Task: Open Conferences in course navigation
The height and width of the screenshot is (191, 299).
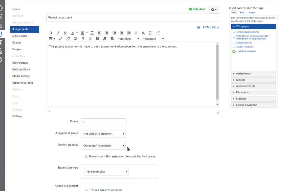Action: point(20,62)
